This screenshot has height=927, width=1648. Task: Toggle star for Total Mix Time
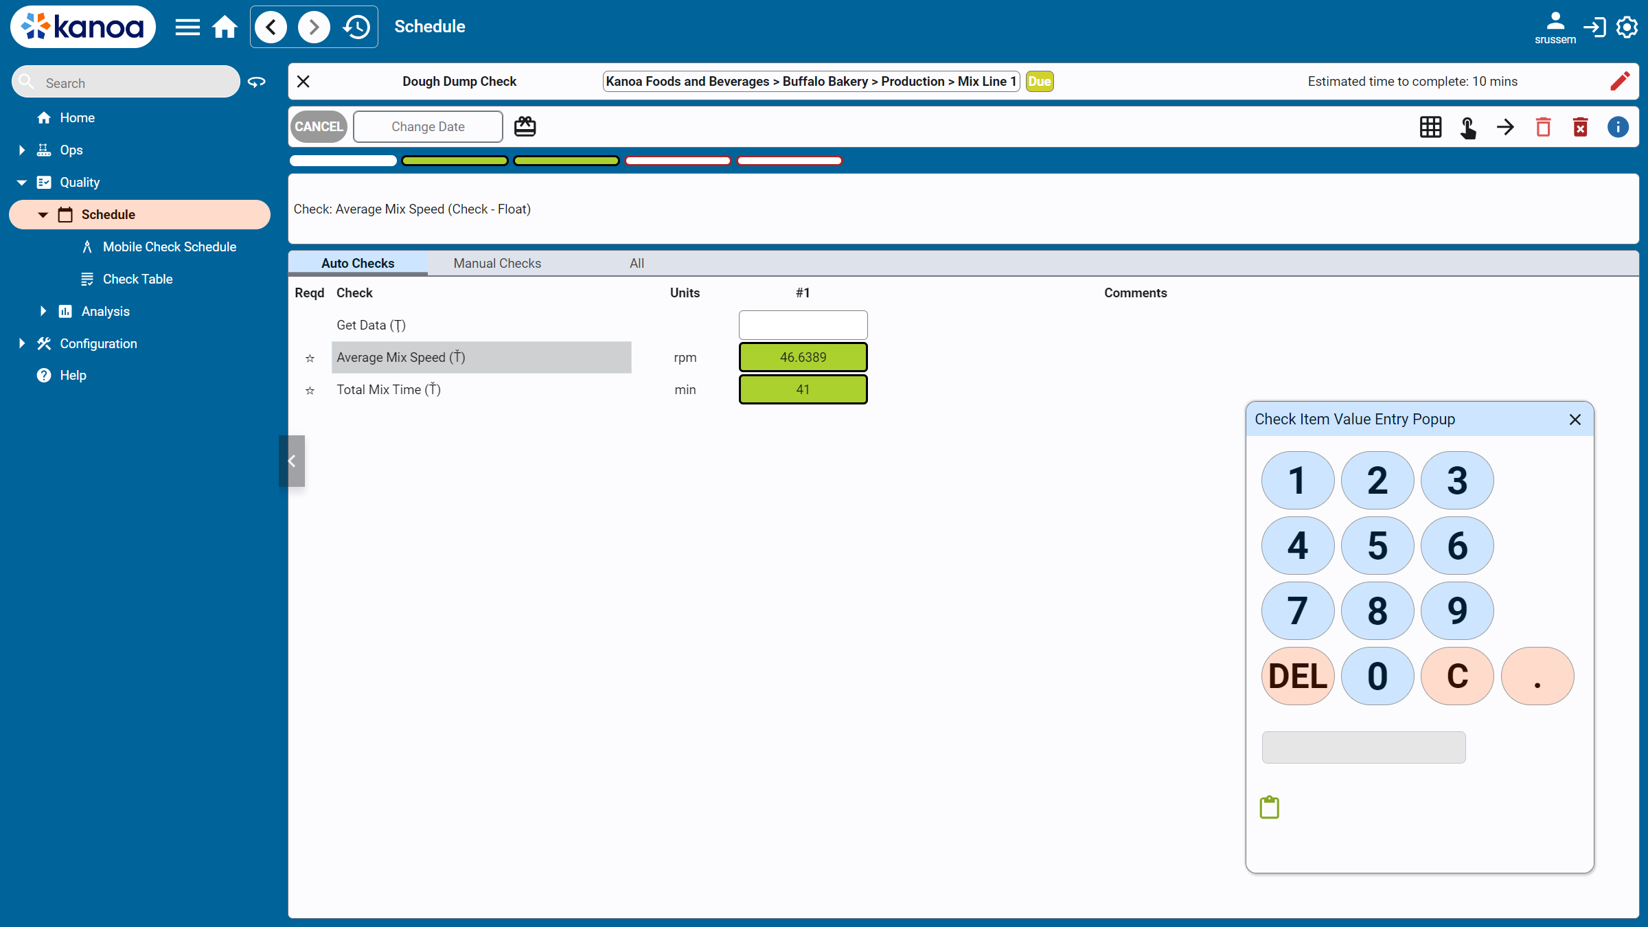tap(310, 390)
